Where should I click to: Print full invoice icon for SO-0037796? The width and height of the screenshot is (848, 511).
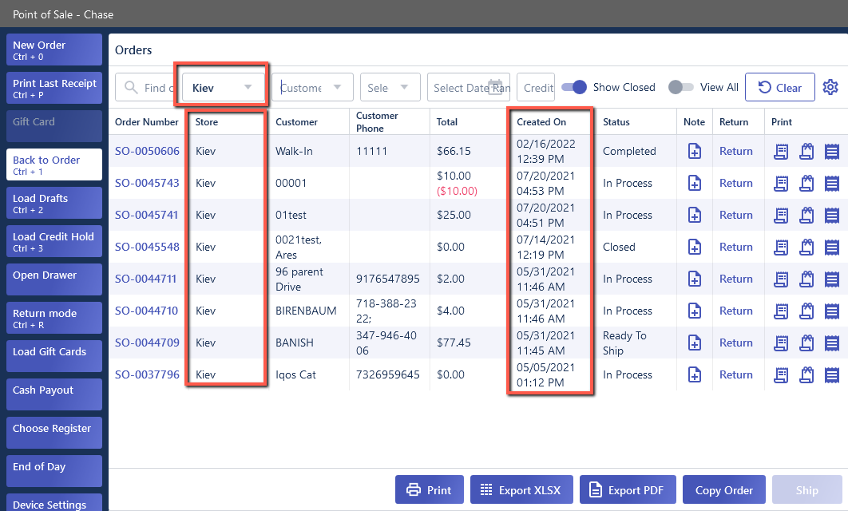(832, 374)
